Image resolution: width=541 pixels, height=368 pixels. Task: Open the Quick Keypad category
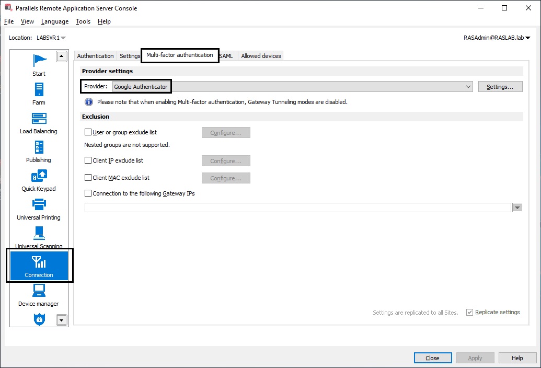[39, 180]
